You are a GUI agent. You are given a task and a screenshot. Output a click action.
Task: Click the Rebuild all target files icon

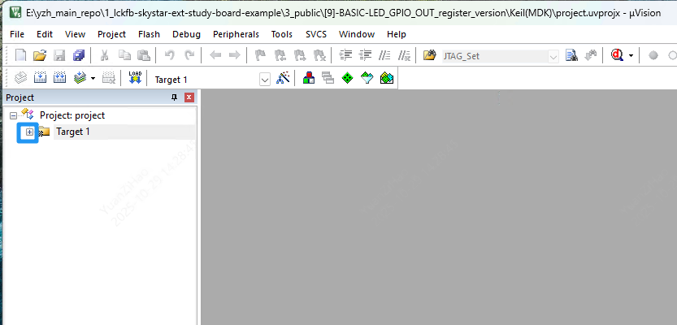pyautogui.click(x=59, y=79)
